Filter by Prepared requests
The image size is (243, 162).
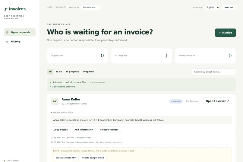(x=89, y=71)
